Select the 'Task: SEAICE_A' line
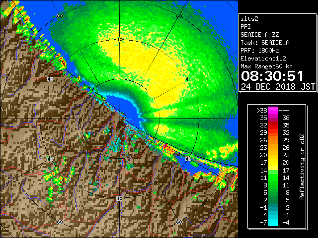The width and height of the screenshot is (318, 238). [265, 43]
